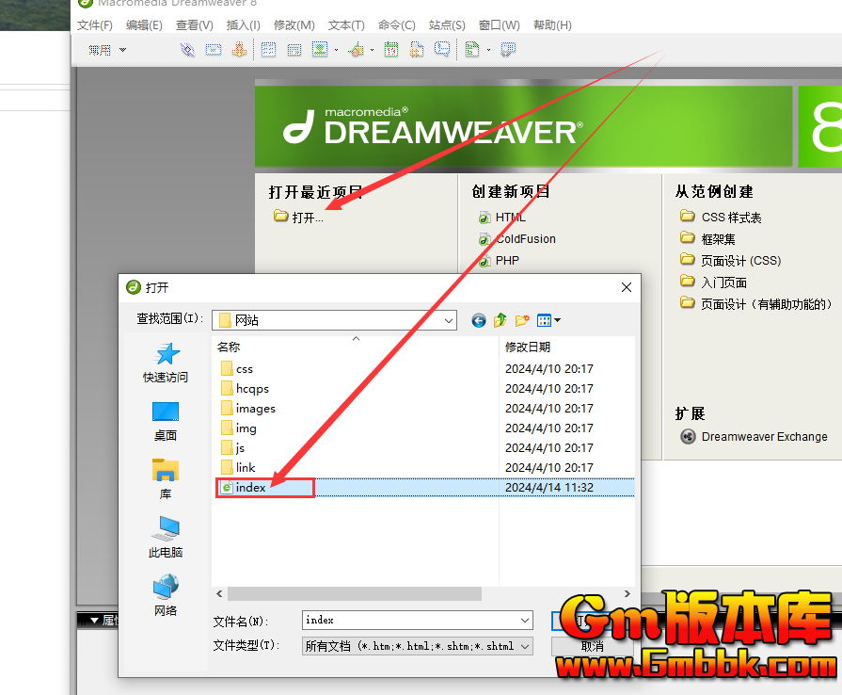842x695 pixels.
Task: Expand the 查找范围 folder dropdown
Action: click(x=448, y=320)
